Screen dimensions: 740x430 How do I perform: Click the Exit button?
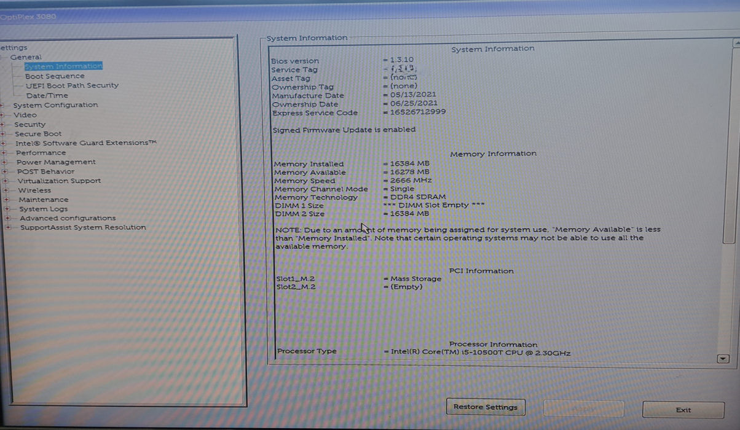[683, 410]
